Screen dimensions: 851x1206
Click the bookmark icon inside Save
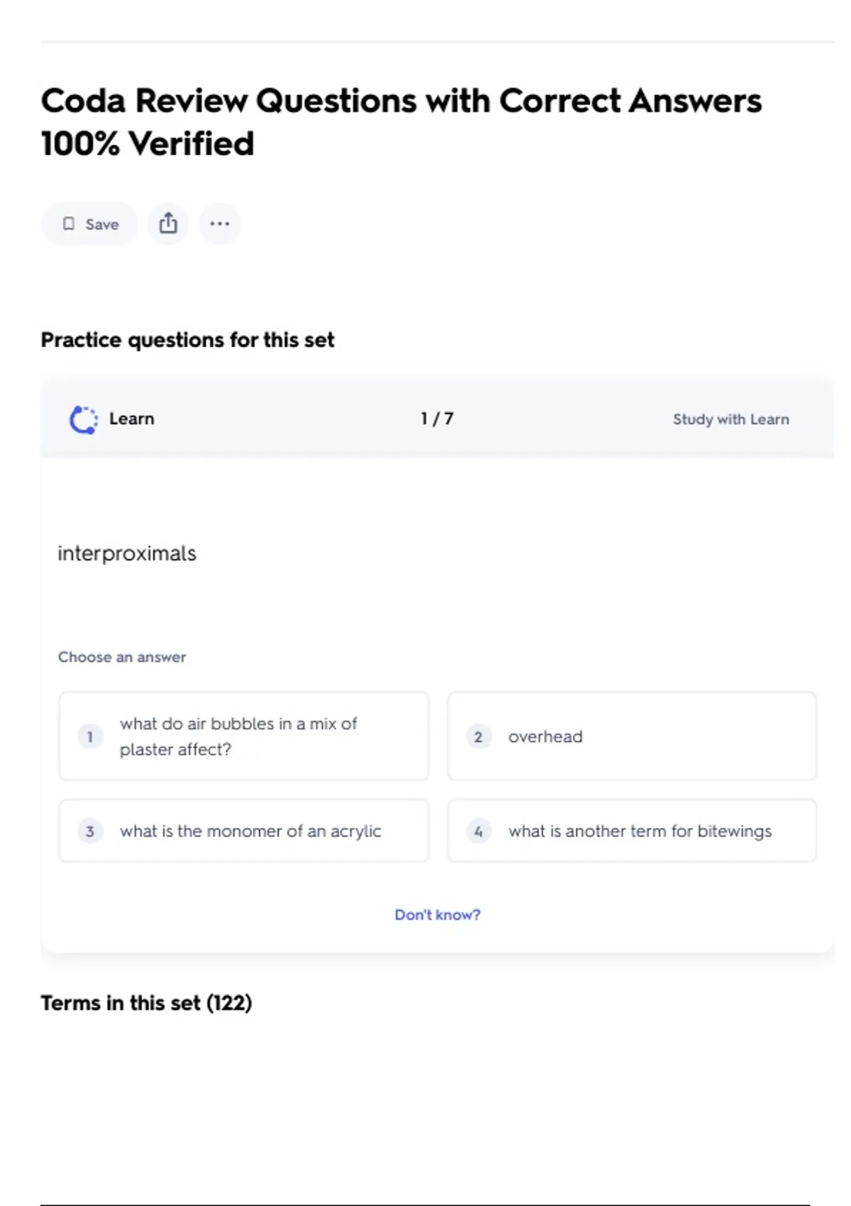[69, 224]
